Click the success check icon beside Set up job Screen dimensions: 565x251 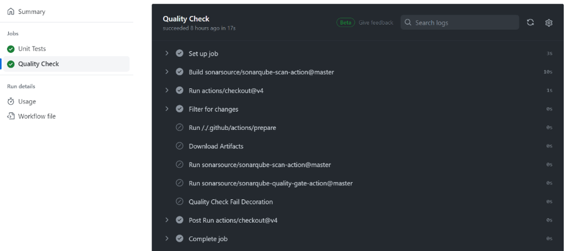179,53
